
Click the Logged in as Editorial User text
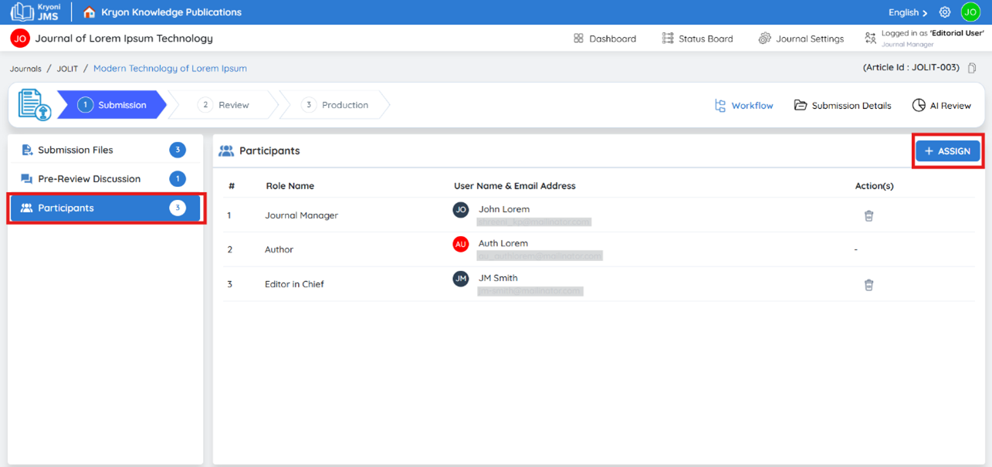[x=933, y=34]
